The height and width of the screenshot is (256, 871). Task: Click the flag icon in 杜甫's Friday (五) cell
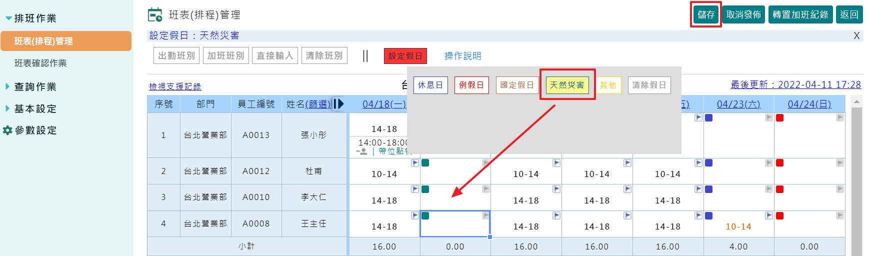pyautogui.click(x=698, y=163)
